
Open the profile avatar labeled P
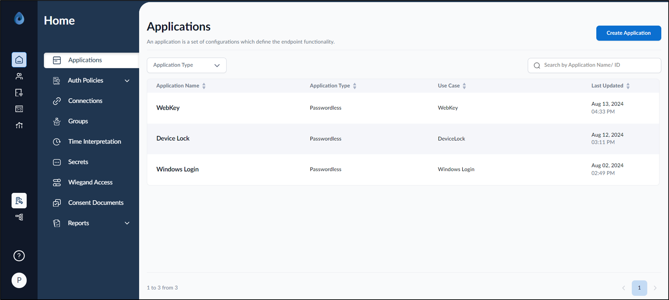tap(19, 280)
